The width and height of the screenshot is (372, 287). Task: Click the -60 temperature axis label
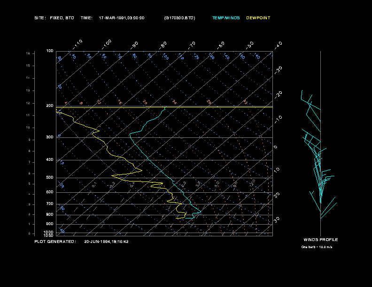point(221,45)
